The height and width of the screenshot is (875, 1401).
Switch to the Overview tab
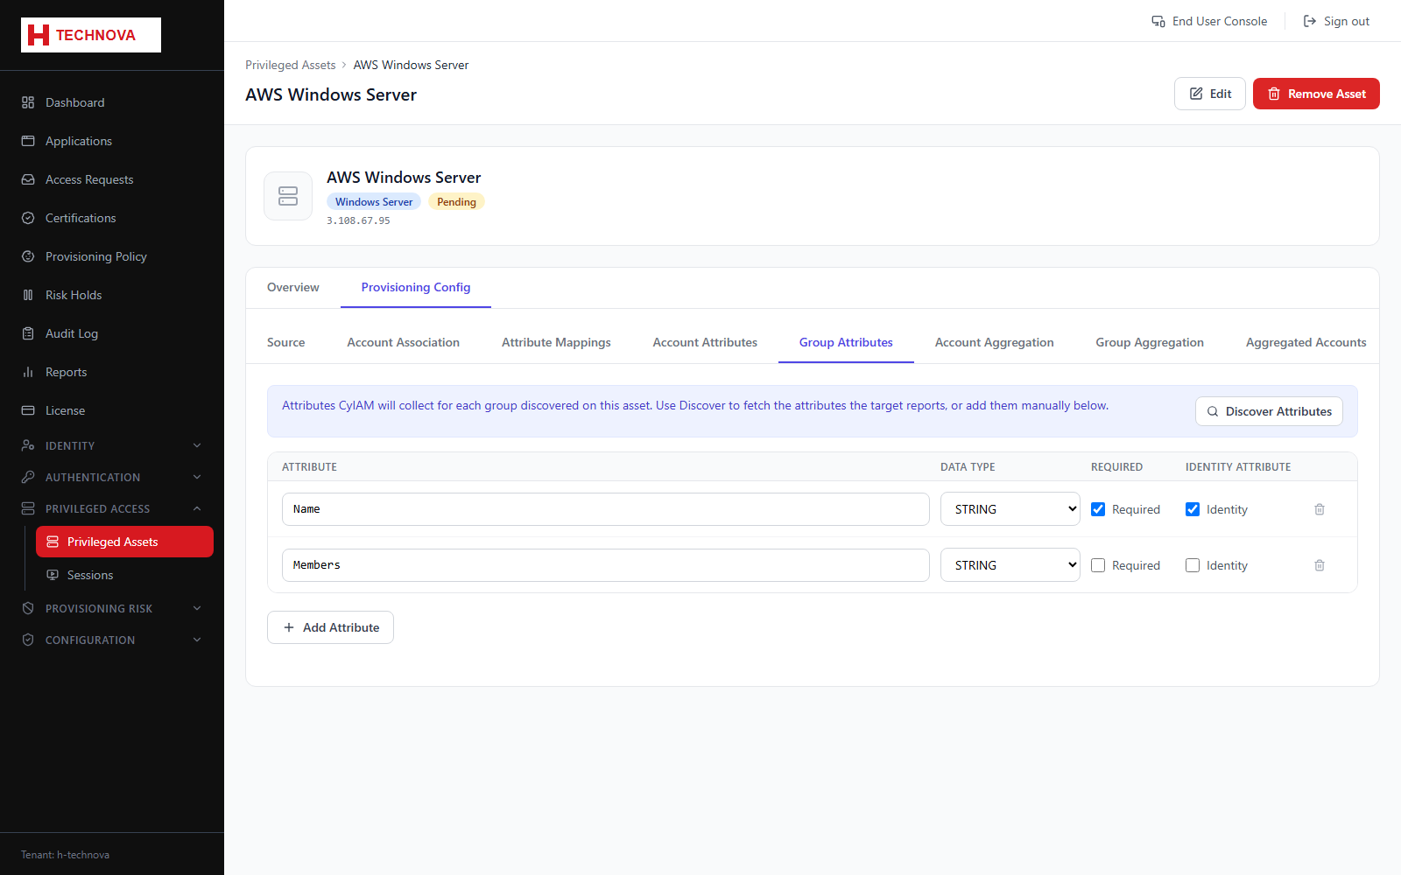coord(293,287)
